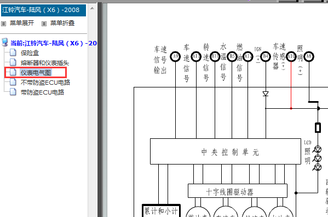Open 熔断器和仪表插头 in the tree
This screenshot has width=328, height=217.
45,63
